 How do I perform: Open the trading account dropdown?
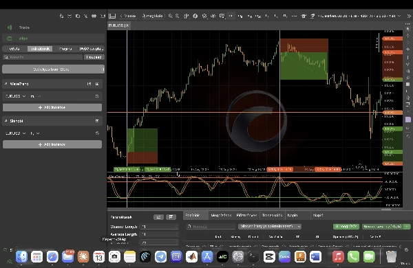point(359,16)
